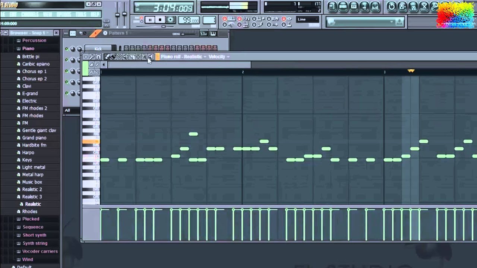Toggle the magnet snap icon in piano roll

click(98, 57)
